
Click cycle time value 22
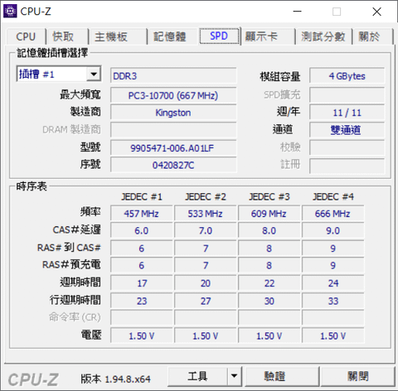tap(269, 283)
